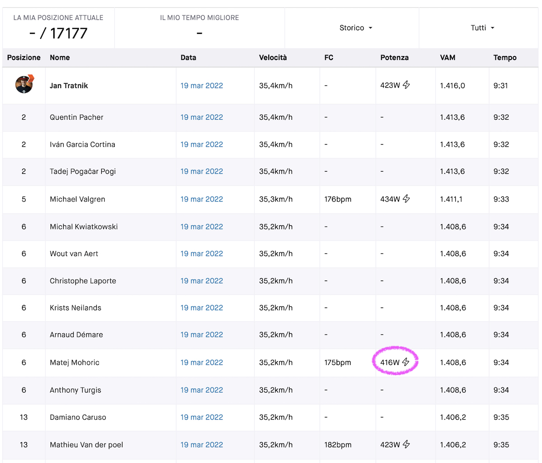
Task: Open Michael Valgren's 19 mar 2022 link
Action: (202, 199)
